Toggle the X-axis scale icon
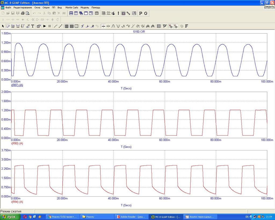 [x=171, y=26]
